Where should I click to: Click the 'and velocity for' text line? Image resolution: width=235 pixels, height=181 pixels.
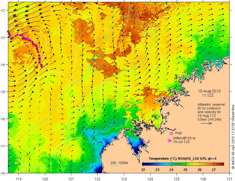[x=209, y=112]
